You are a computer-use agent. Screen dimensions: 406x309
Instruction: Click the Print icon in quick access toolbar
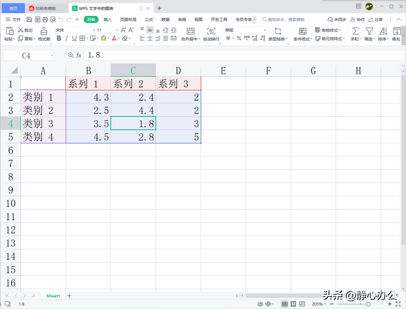pos(45,20)
